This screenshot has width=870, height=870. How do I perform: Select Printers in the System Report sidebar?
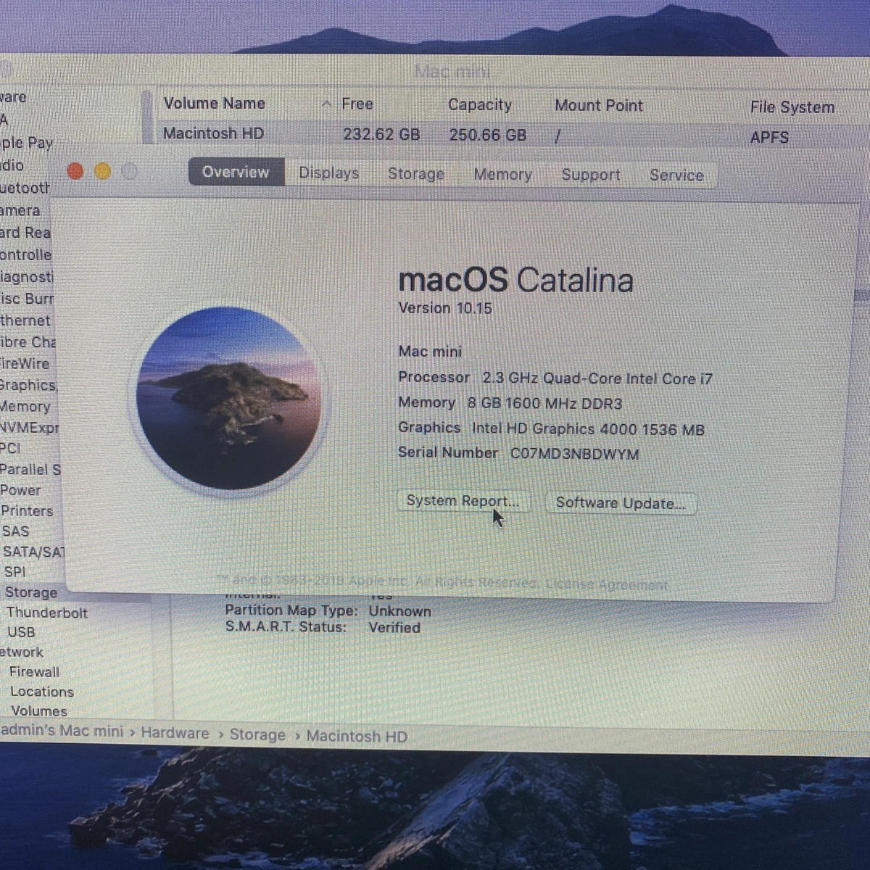27,511
